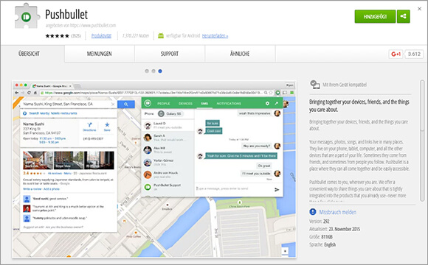Click the Pushbullet puzzle-piece logo

pyautogui.click(x=27, y=16)
